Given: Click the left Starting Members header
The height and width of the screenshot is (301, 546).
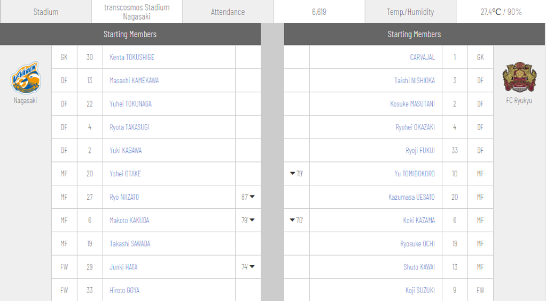Looking at the screenshot, I should point(130,34).
